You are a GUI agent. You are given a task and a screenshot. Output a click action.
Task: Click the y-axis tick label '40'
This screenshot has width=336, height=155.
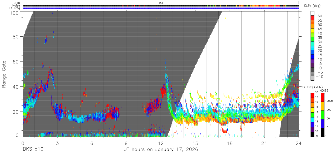click(15, 87)
